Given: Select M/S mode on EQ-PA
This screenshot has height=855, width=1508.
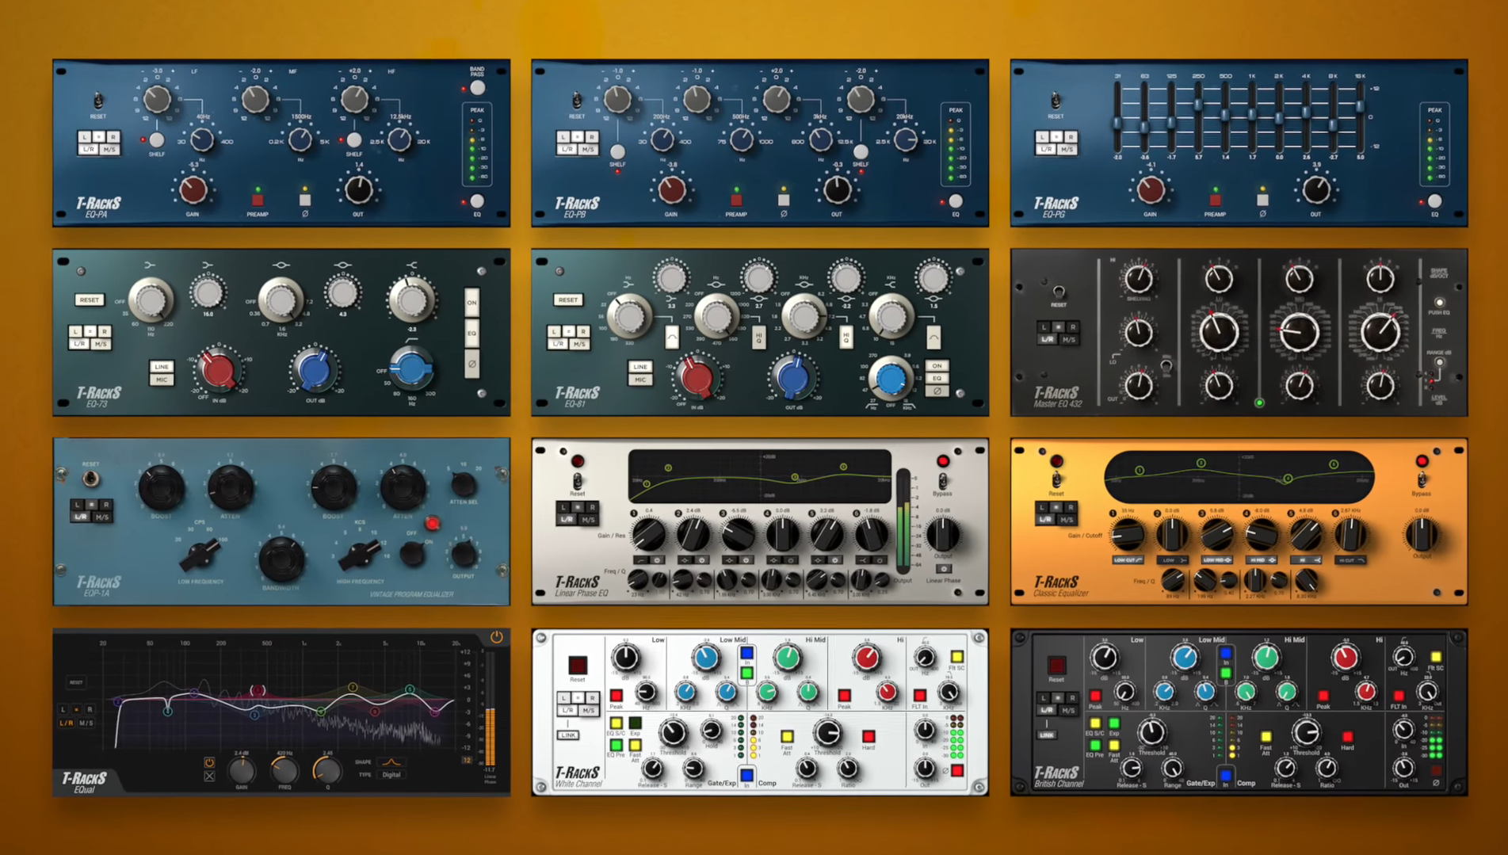Looking at the screenshot, I should tap(109, 149).
